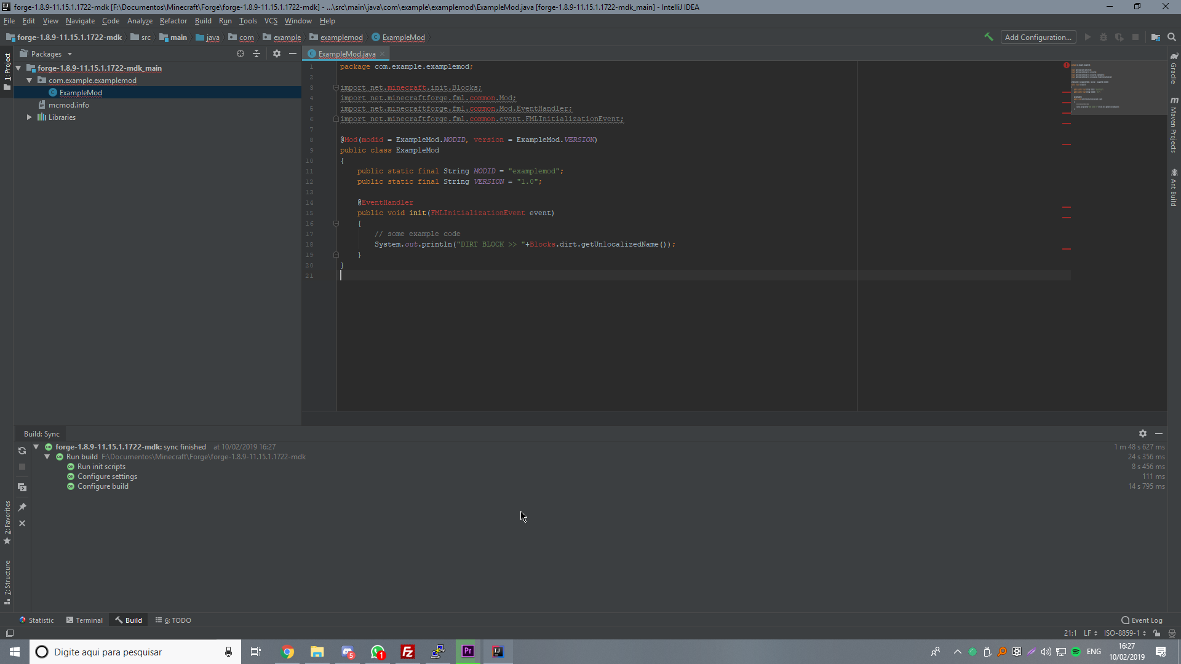Hide the Project panel with minimize icon
The width and height of the screenshot is (1181, 664).
pyautogui.click(x=293, y=53)
